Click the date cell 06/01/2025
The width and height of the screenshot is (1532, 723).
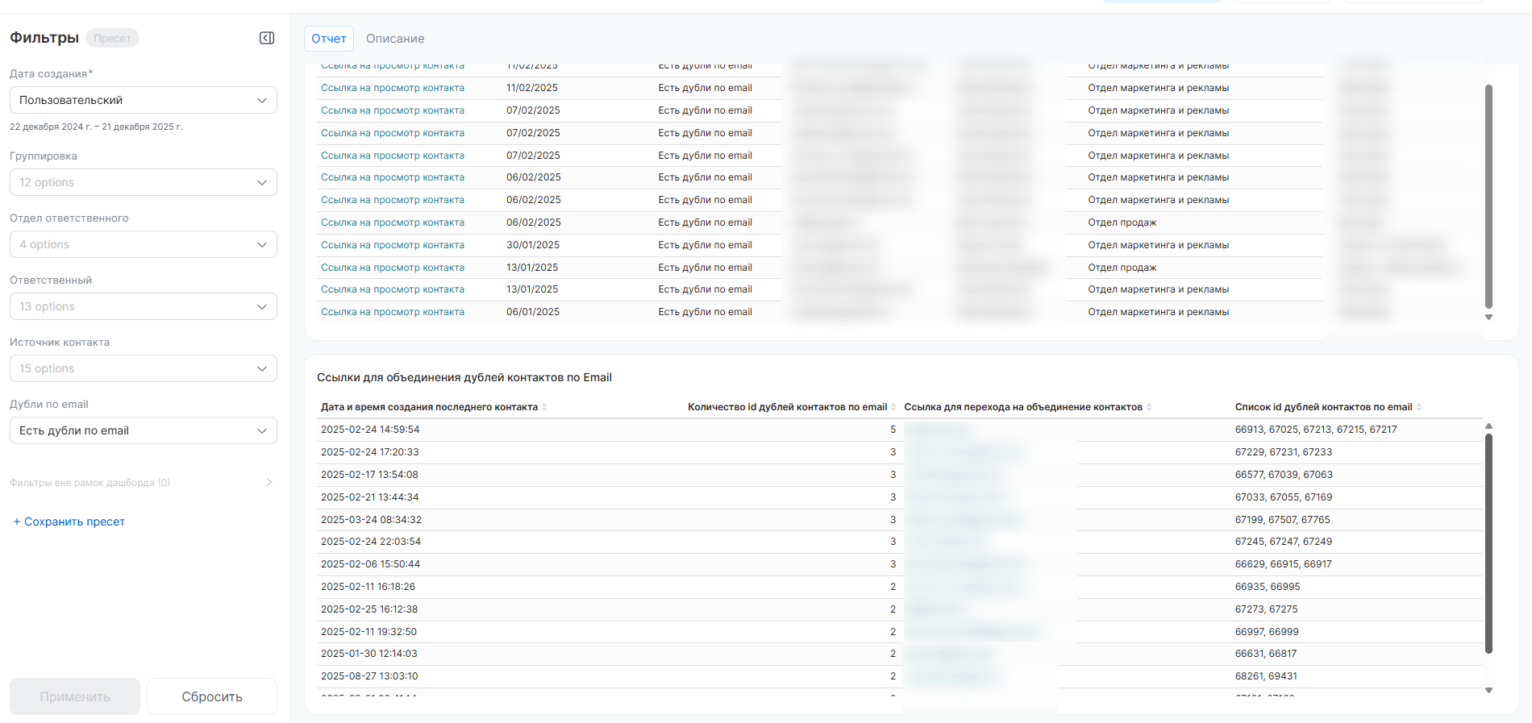[x=533, y=312]
